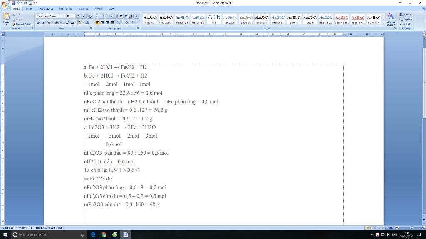Shrink font size with the small A

(x=84, y=16)
